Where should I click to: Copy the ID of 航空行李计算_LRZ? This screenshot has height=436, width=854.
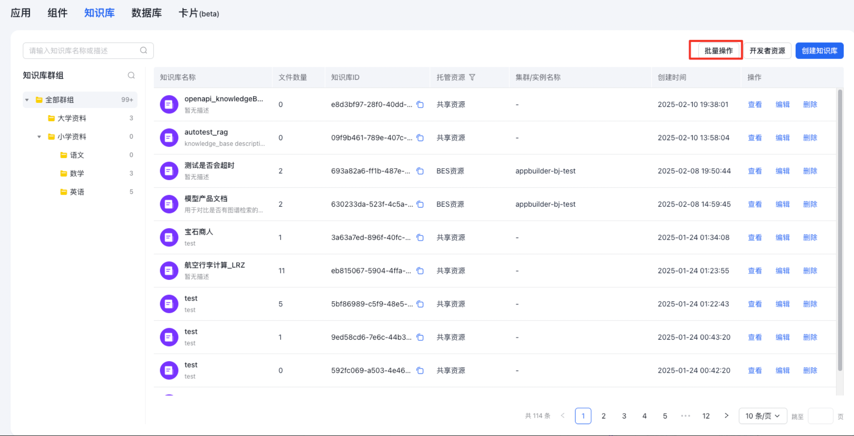coord(420,271)
